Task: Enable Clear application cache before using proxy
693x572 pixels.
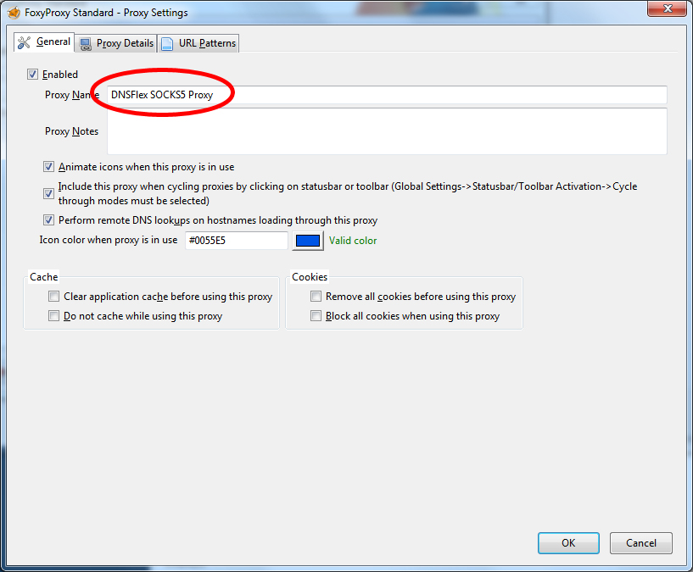Action: coord(54,297)
